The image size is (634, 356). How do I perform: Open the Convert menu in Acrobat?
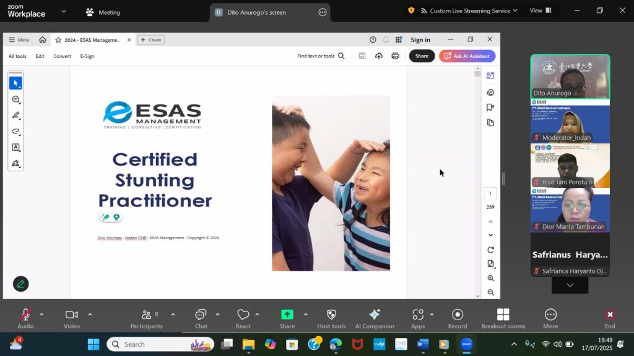pyautogui.click(x=62, y=56)
